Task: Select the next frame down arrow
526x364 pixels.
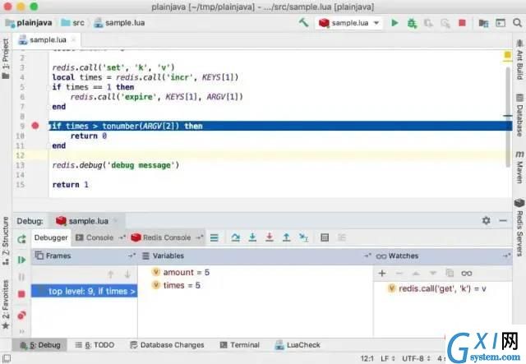Action: tap(127, 274)
